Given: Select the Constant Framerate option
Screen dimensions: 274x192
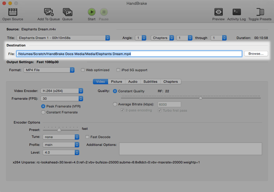Looking at the screenshot, I should (43, 112).
